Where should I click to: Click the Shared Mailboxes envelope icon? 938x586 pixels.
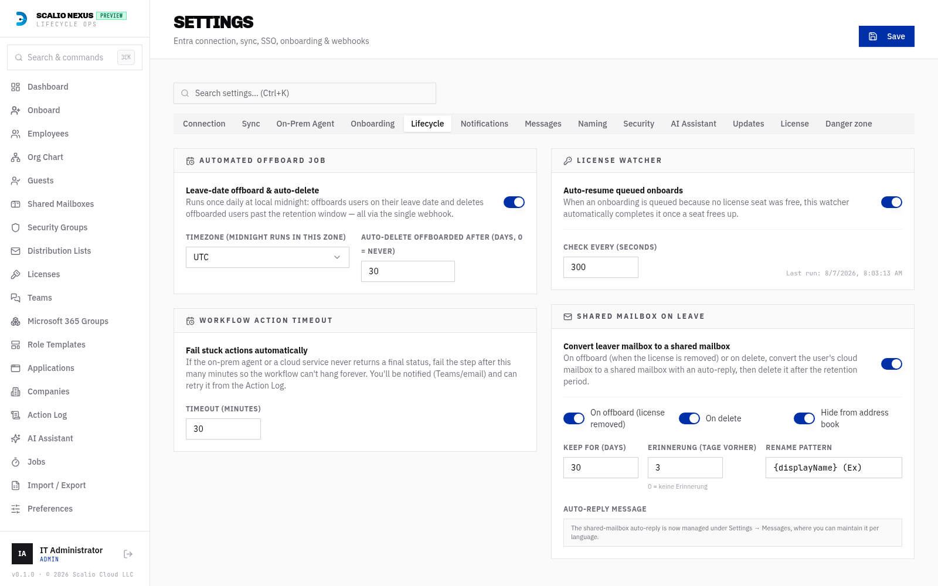tap(16, 204)
